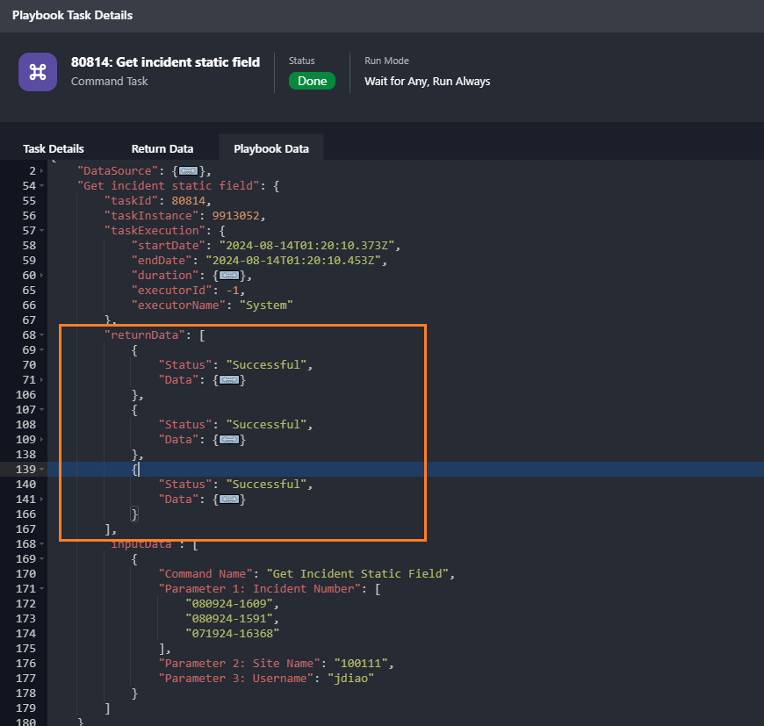
Task: Collapse the block at line 54 gutter arrow
Action: [41, 186]
